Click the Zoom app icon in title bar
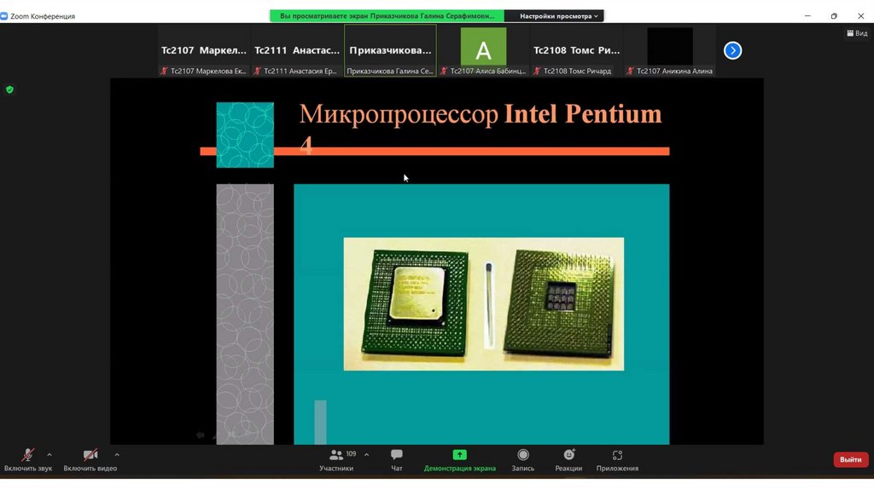Image resolution: width=874 pixels, height=489 pixels. 4,16
